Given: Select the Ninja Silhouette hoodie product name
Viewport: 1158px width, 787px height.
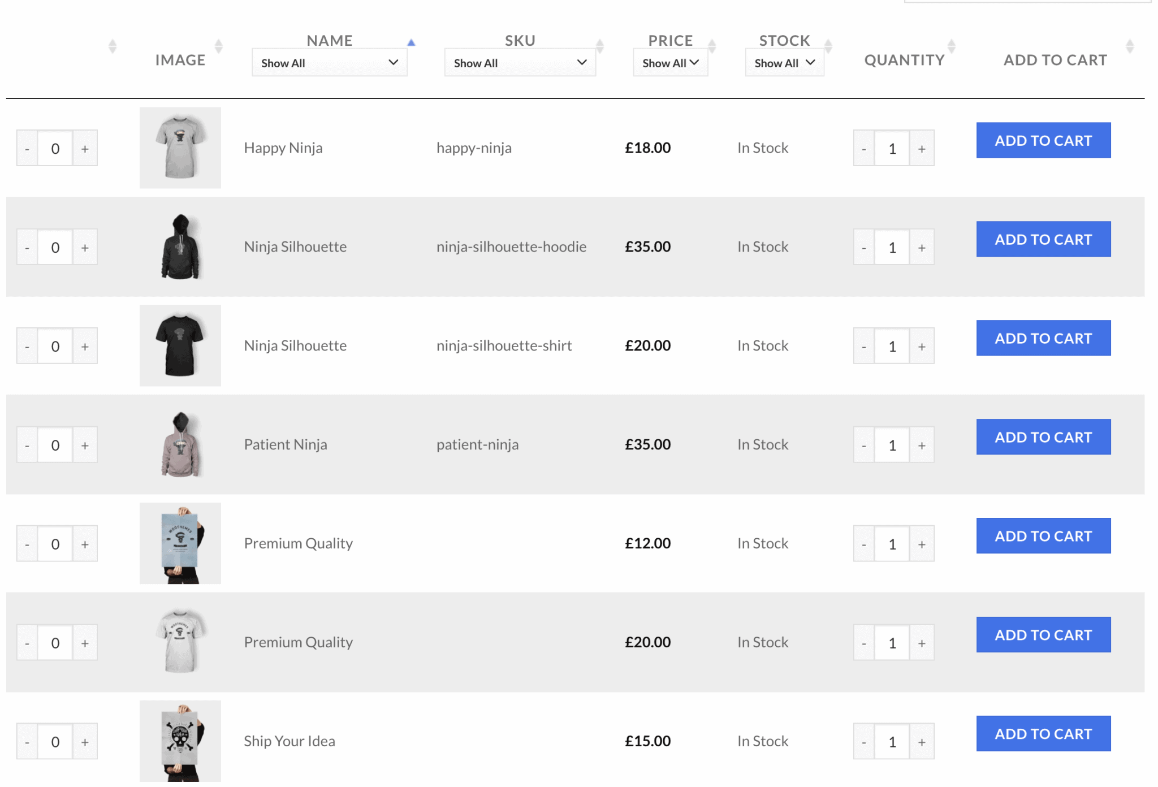Looking at the screenshot, I should click(295, 247).
